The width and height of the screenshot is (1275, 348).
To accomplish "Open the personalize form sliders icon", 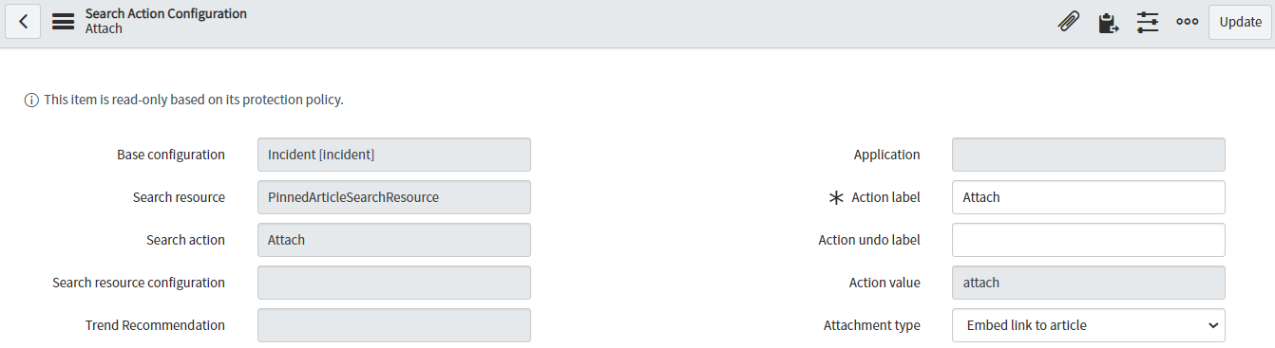I will click(1148, 22).
